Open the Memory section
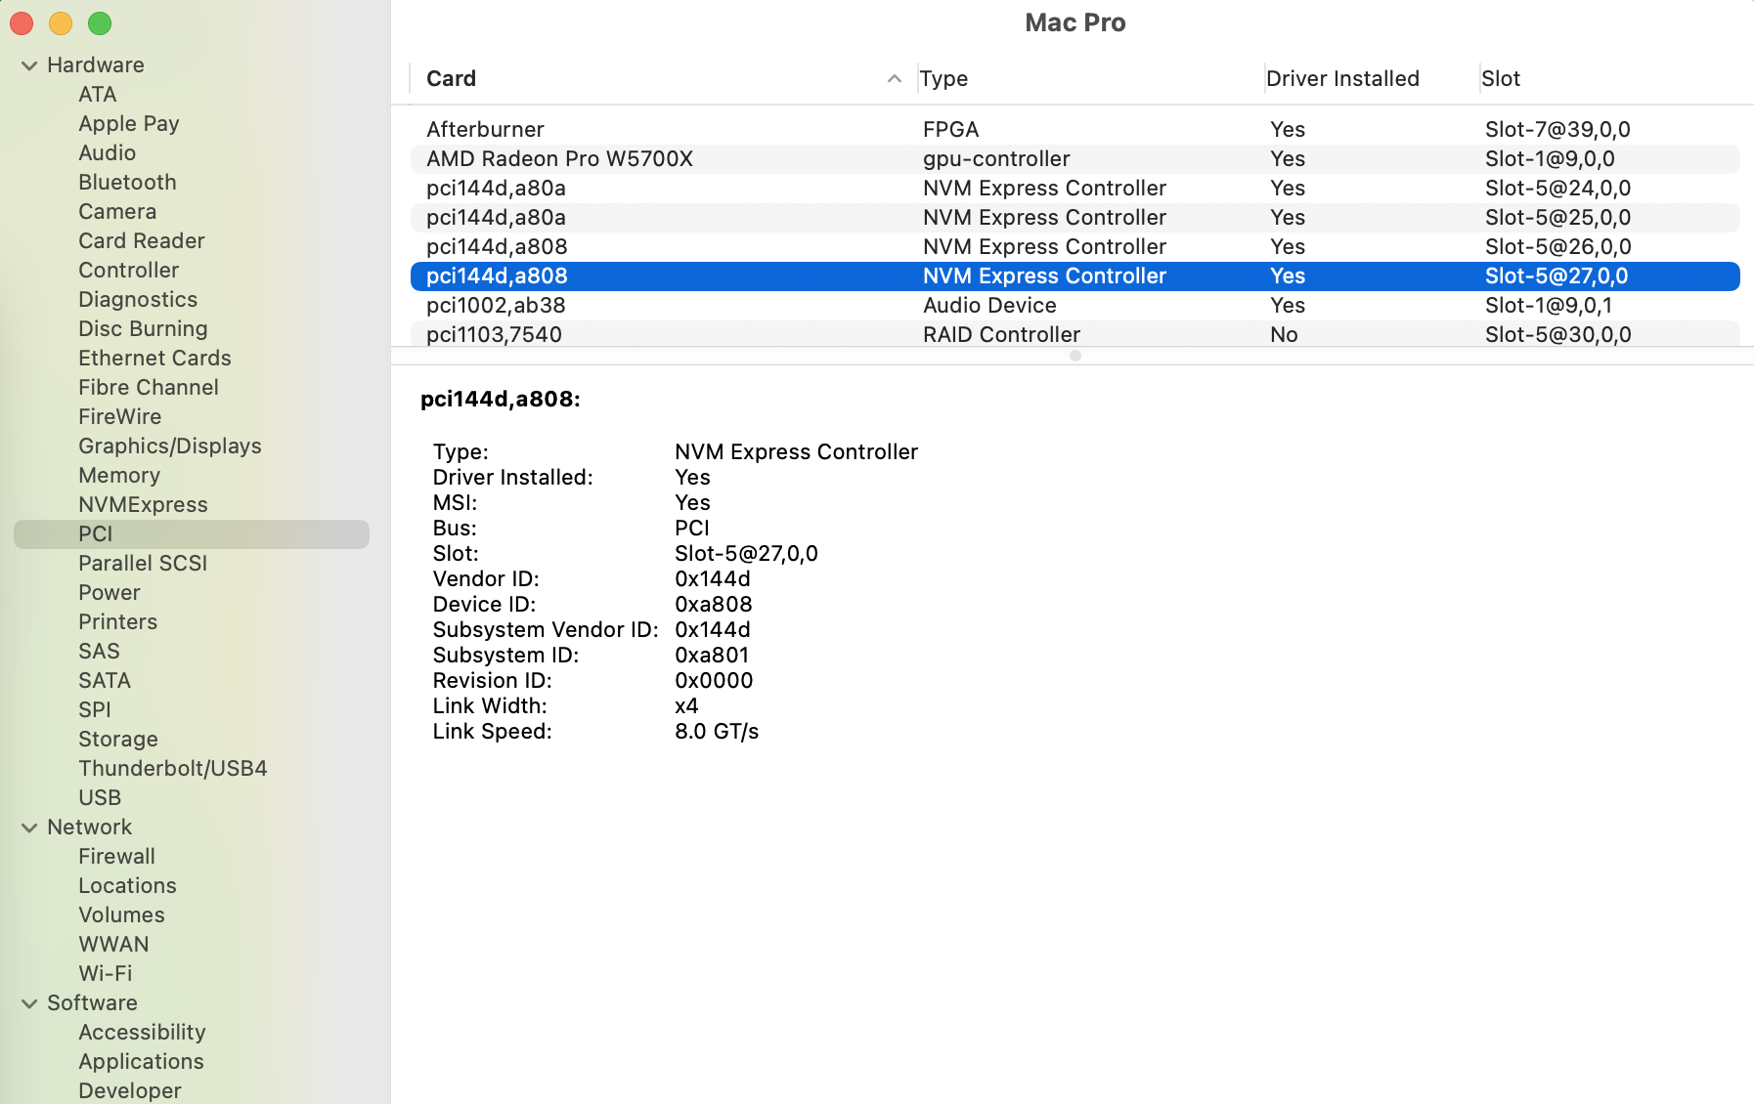Screen dimensions: 1754x1104 119,476
